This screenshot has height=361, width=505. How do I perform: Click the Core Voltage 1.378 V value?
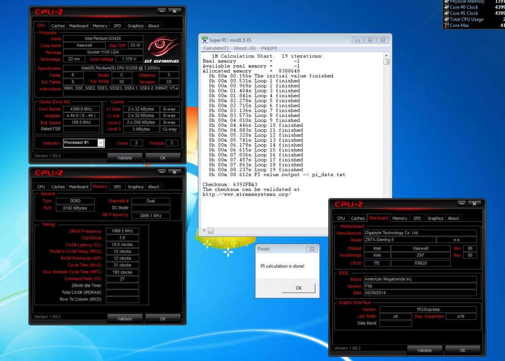(x=129, y=59)
